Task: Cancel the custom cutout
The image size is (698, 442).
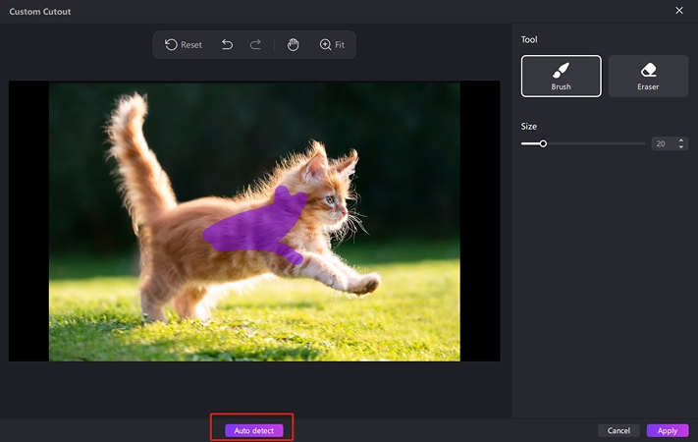Action: [x=618, y=430]
